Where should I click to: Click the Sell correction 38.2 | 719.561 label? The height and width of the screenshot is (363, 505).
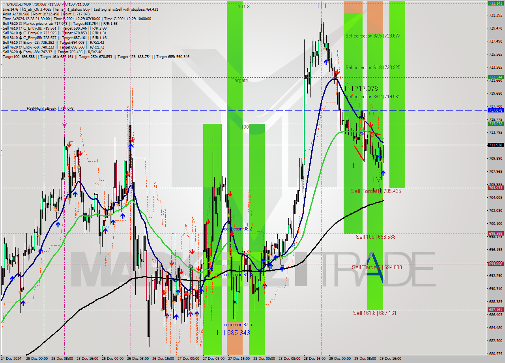point(373,97)
